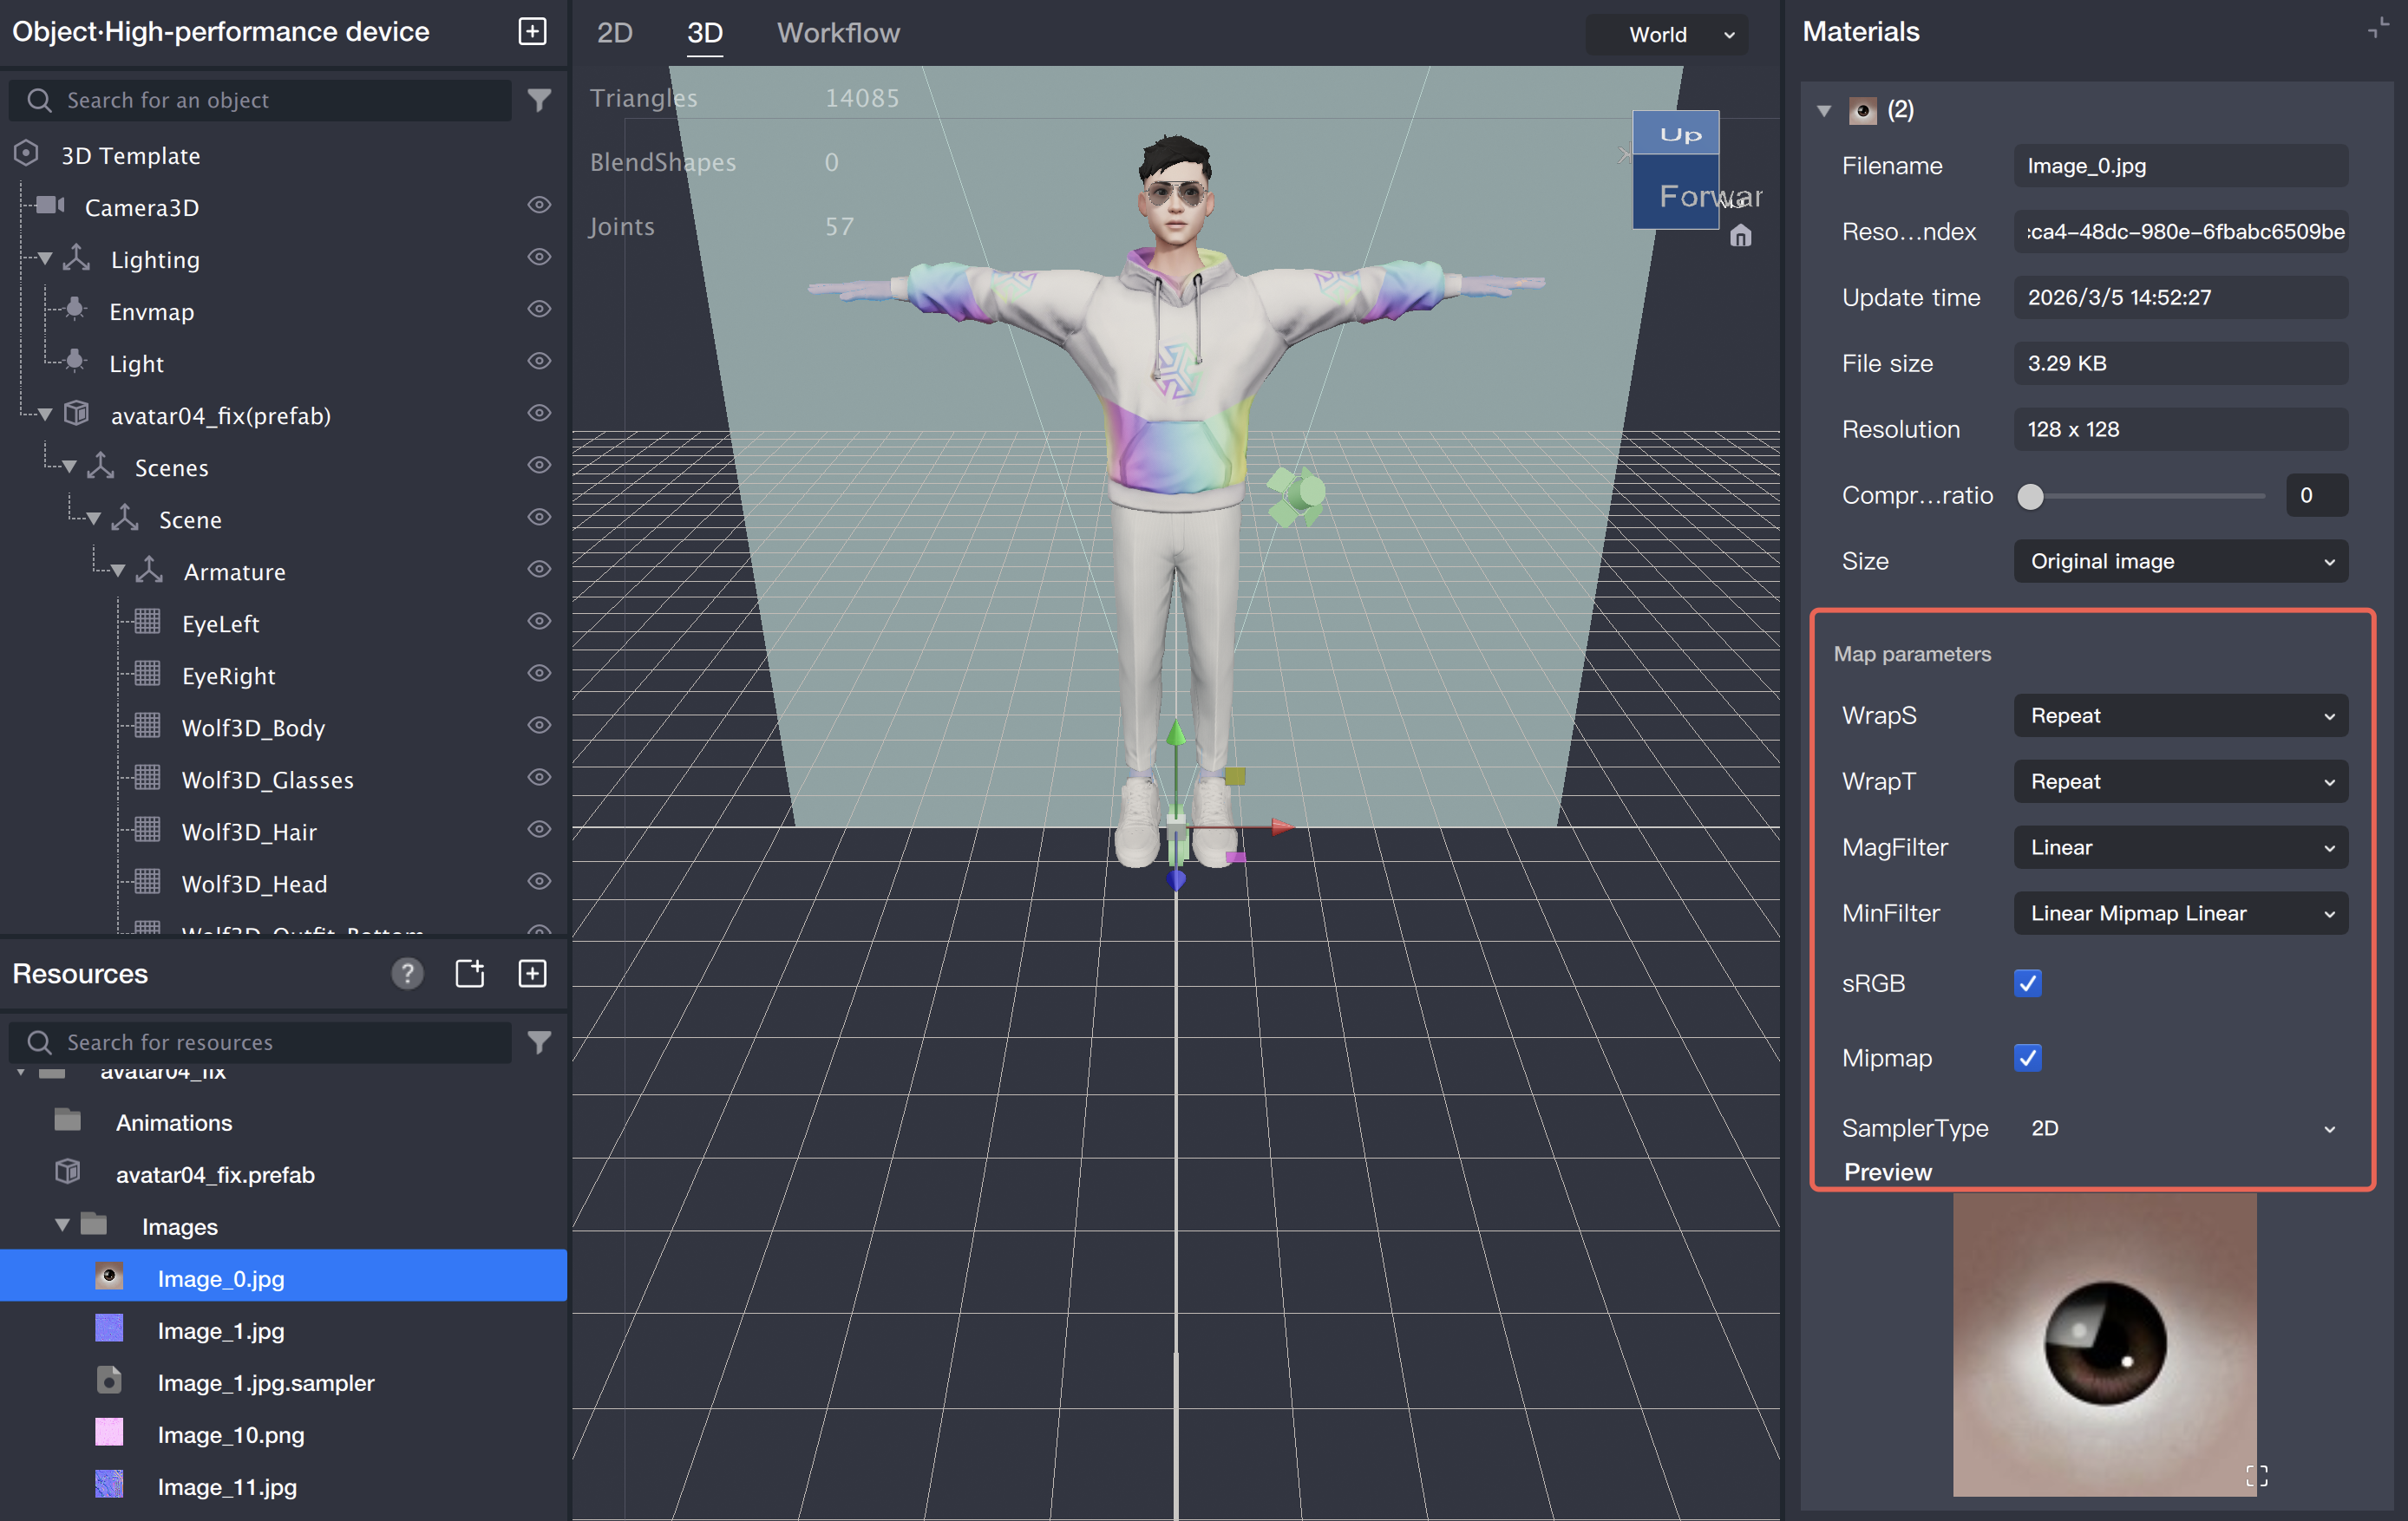Switch to the 2D tab
This screenshot has height=1521, width=2408.
[614, 33]
